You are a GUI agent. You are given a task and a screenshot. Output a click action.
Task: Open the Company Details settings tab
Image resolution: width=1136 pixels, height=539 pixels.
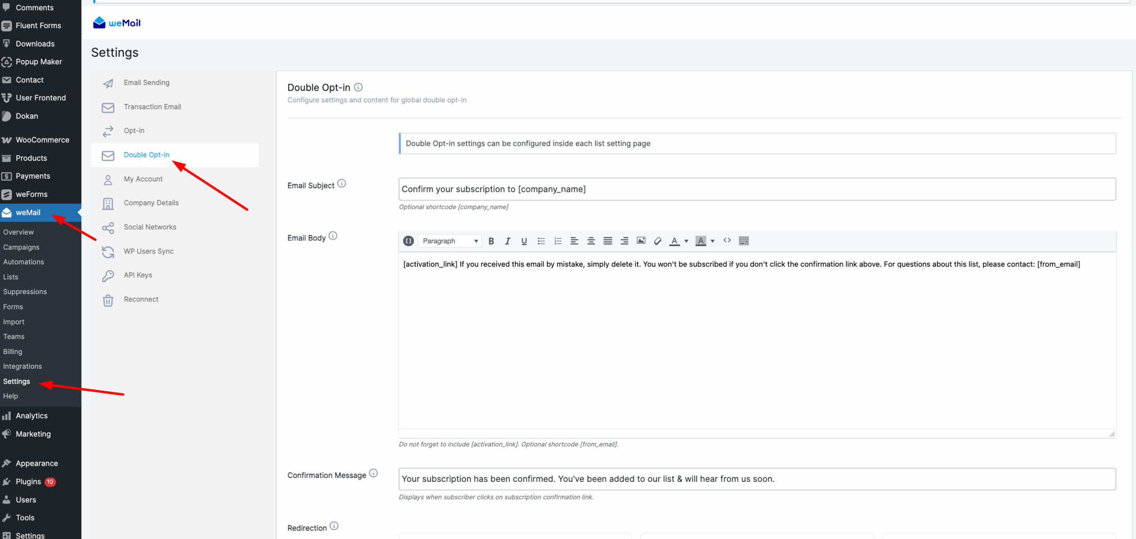click(151, 203)
